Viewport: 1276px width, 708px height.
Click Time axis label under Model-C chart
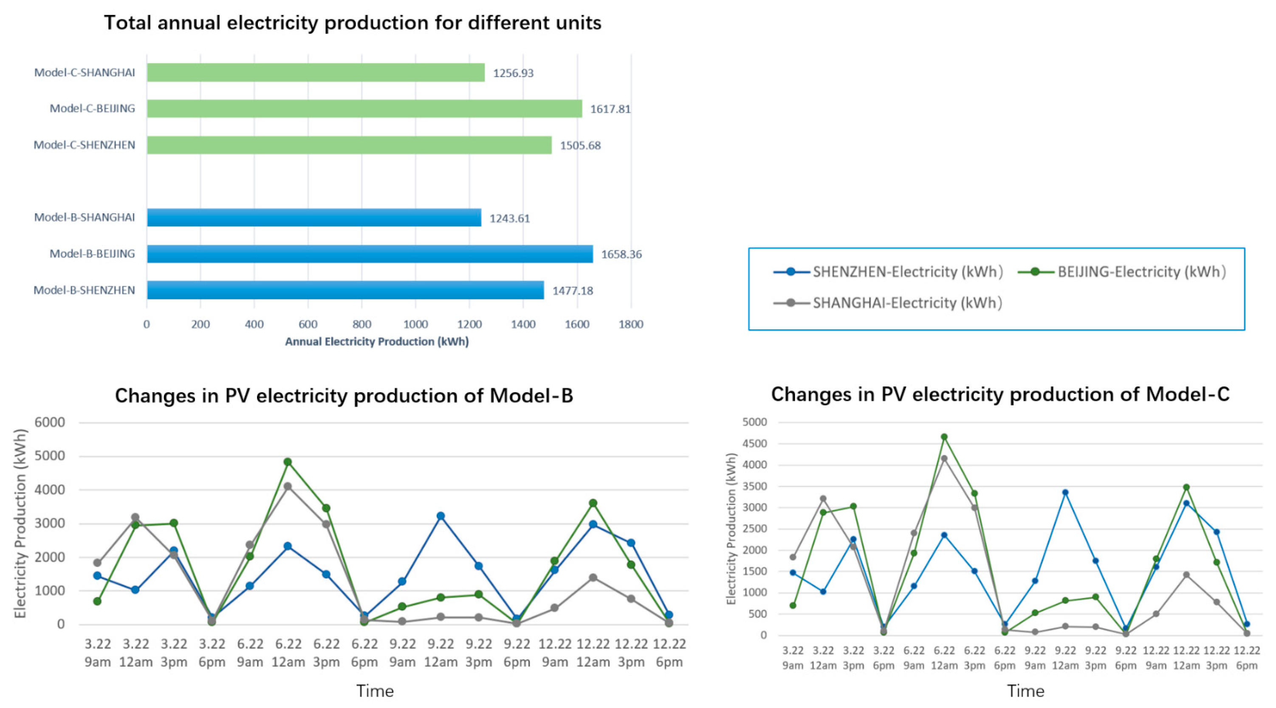tap(1025, 691)
